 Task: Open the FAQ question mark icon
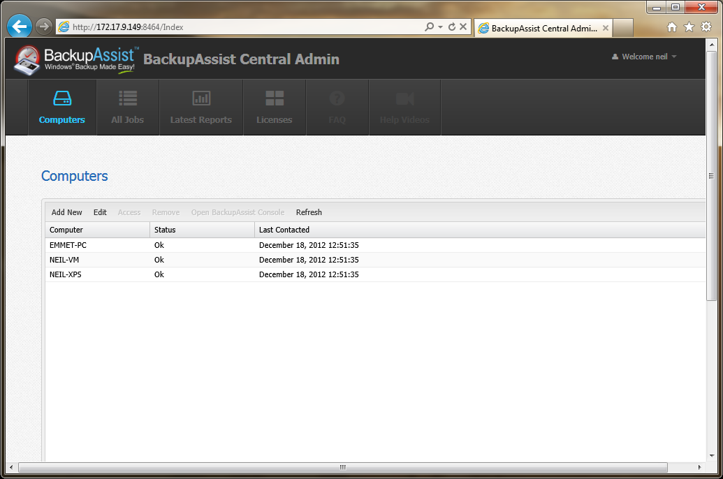point(337,98)
